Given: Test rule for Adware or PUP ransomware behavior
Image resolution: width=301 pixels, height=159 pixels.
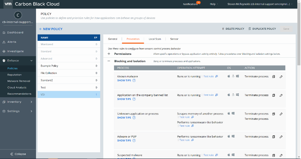Looking at the screenshot, I should tap(186, 140).
